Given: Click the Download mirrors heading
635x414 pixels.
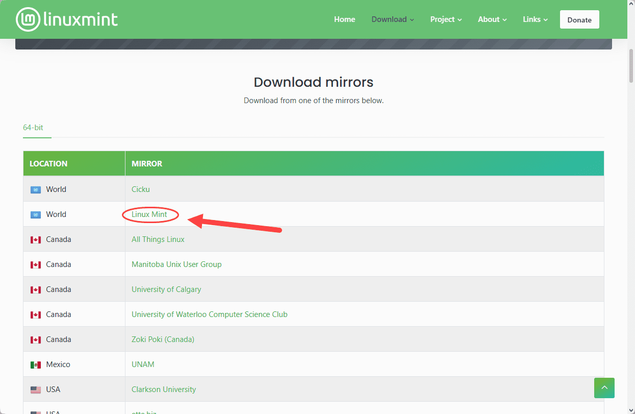Looking at the screenshot, I should (314, 82).
